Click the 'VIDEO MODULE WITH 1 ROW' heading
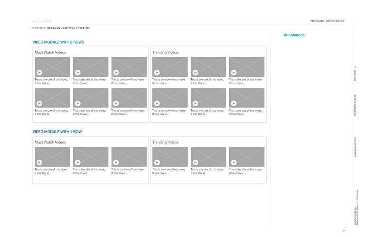Screen dimensions: 366x237 (57, 132)
